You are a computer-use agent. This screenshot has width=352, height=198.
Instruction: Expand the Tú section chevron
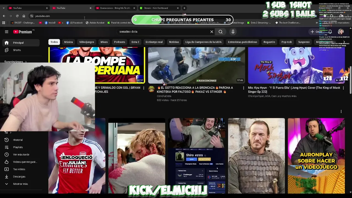pos(10,133)
